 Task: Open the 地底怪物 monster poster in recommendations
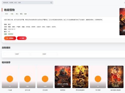point(63,77)
